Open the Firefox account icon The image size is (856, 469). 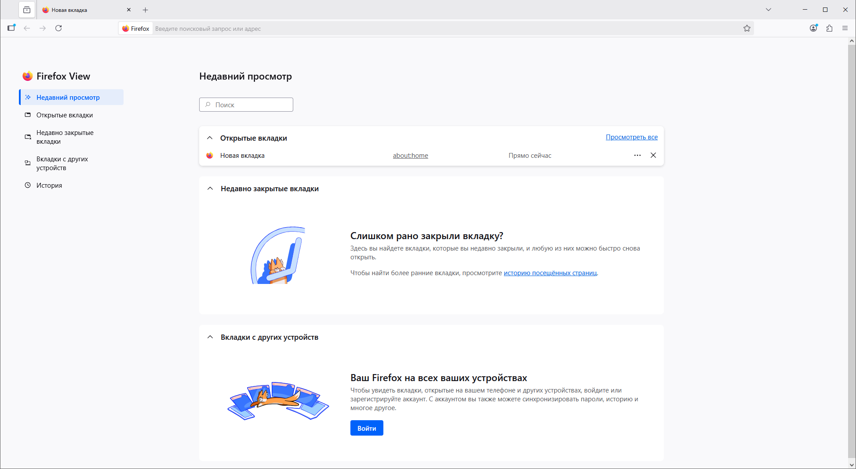point(813,28)
